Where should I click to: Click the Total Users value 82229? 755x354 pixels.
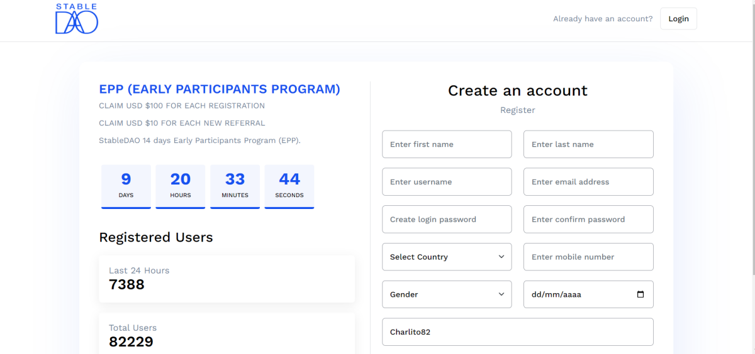click(131, 341)
